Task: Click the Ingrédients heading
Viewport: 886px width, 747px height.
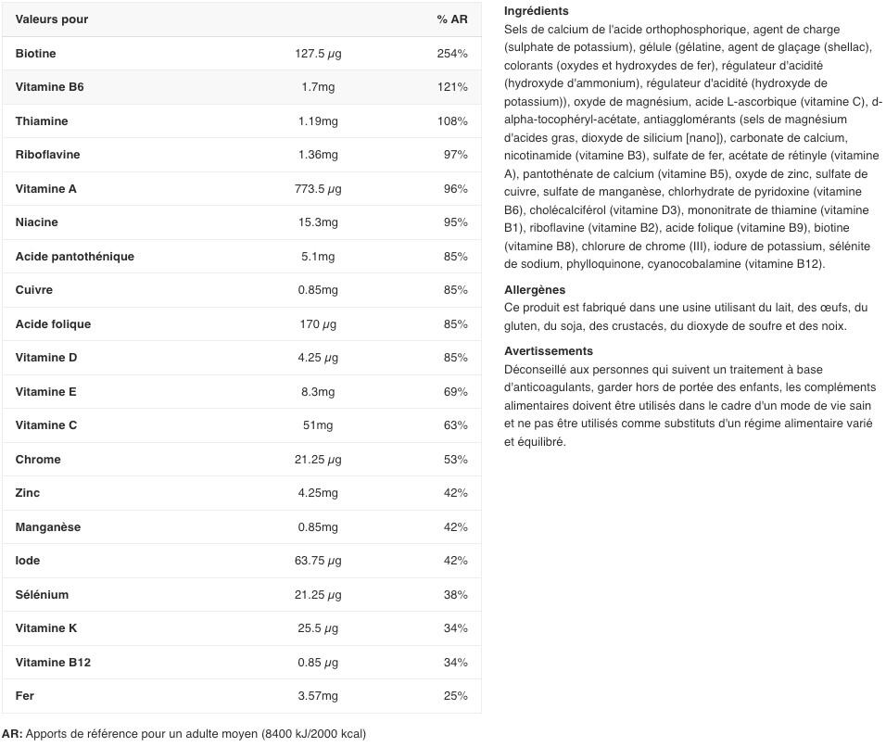Action: point(537,11)
